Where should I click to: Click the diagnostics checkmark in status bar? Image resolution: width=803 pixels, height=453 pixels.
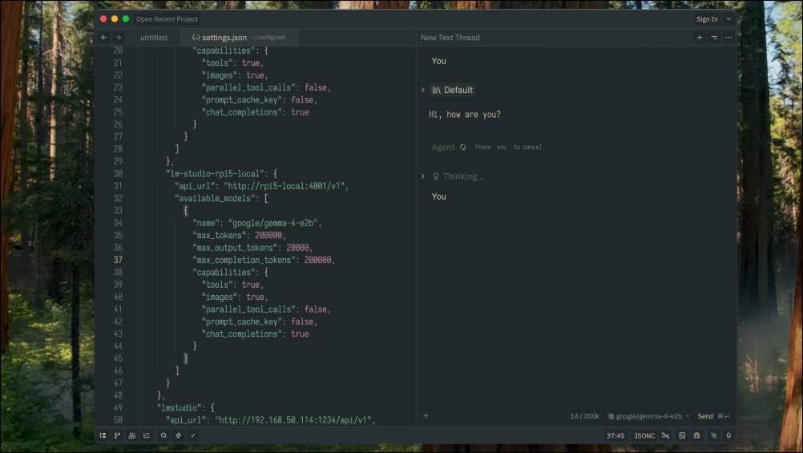[x=193, y=435]
